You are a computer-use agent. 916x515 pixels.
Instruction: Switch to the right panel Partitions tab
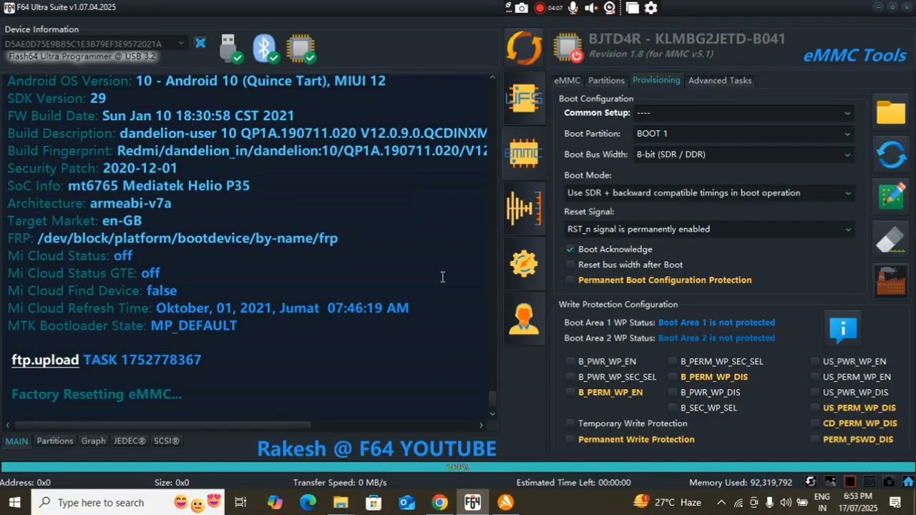click(x=606, y=81)
